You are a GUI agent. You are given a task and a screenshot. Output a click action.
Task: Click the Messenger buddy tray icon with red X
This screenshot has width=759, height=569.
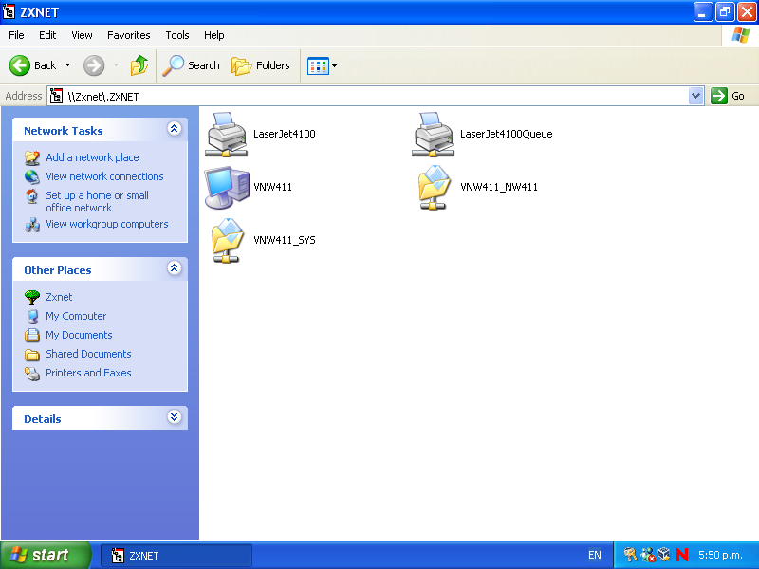(x=647, y=555)
